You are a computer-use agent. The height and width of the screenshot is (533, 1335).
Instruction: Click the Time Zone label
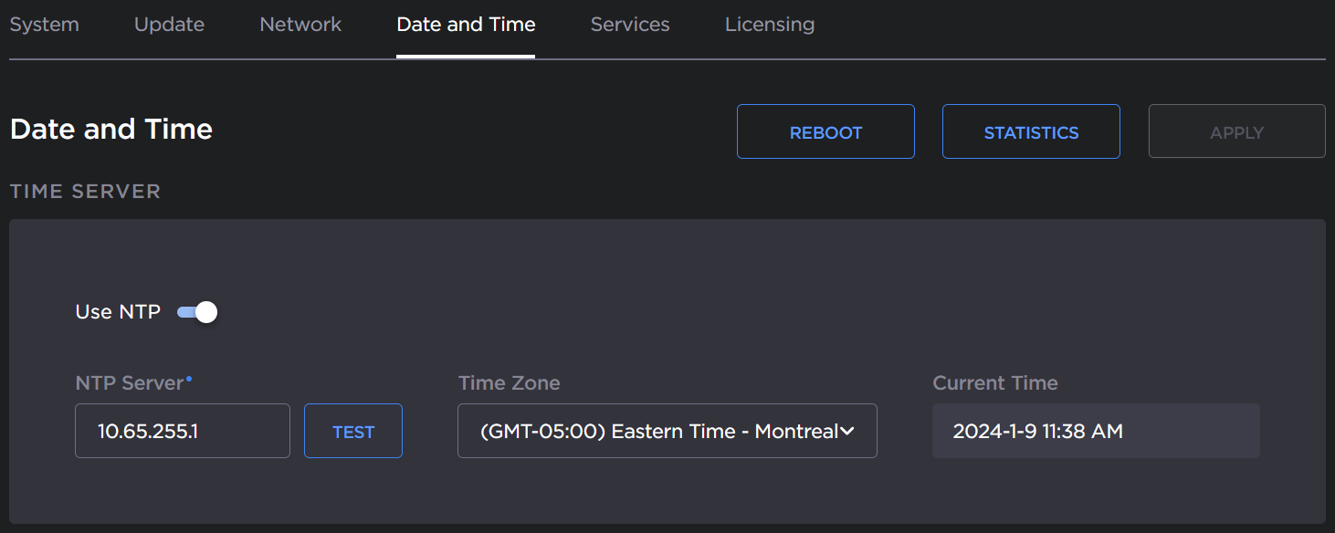[509, 383]
